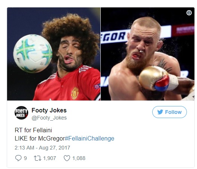Click the Twitter bird icon in Follow button
Screen dimensions: 197x169
[160, 112]
